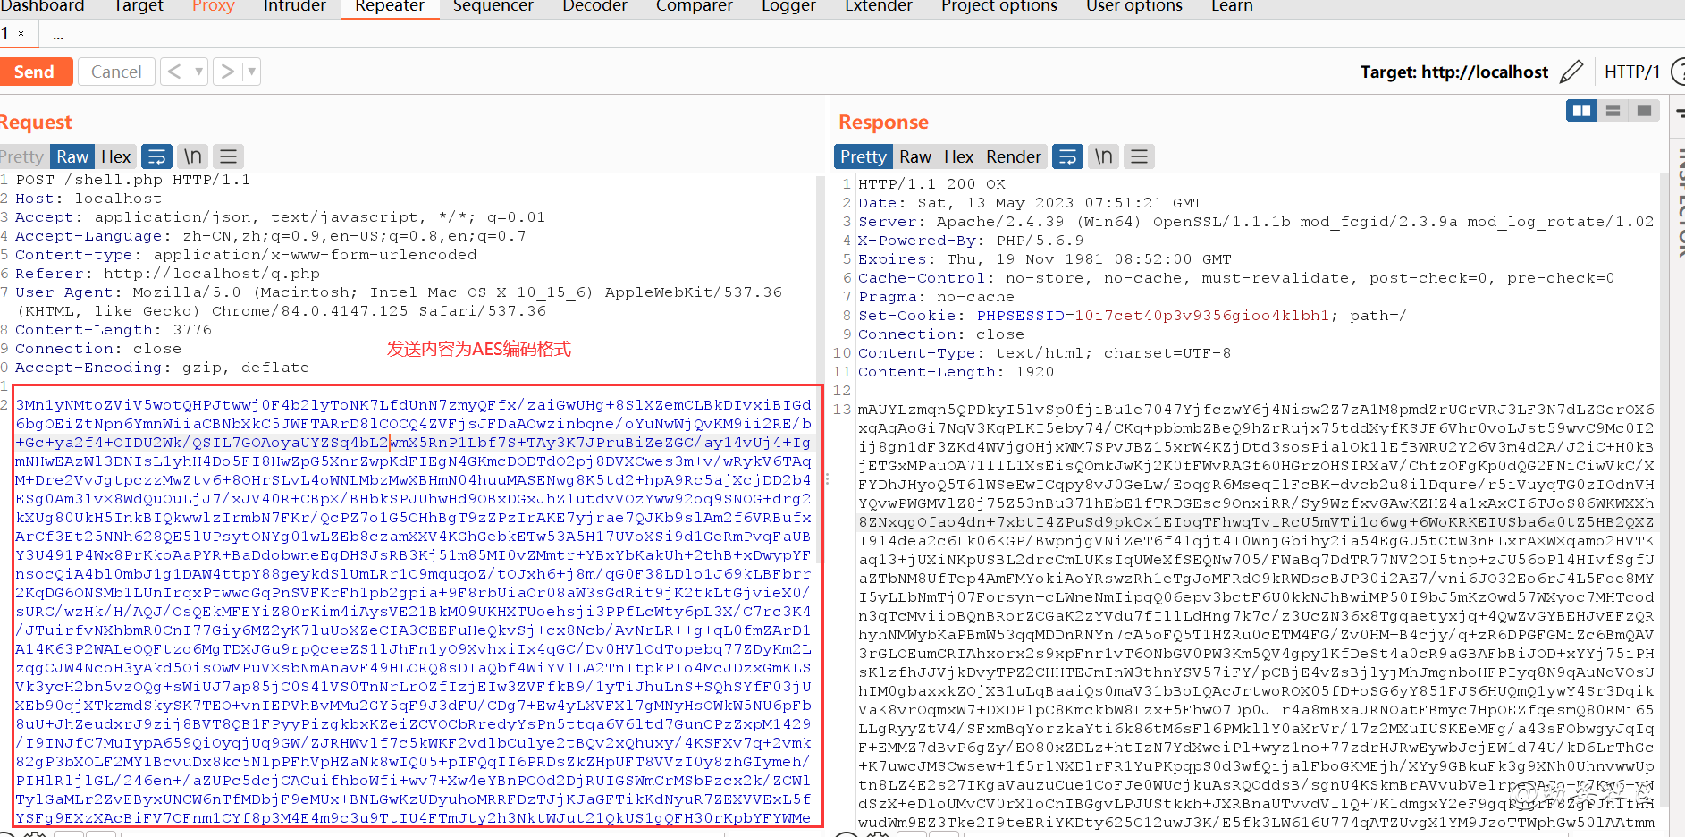This screenshot has height=837, width=1685.
Task: Click the Referer header line
Action: 167,274
